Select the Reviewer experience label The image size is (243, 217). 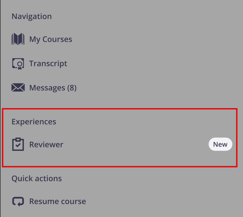pos(46,144)
